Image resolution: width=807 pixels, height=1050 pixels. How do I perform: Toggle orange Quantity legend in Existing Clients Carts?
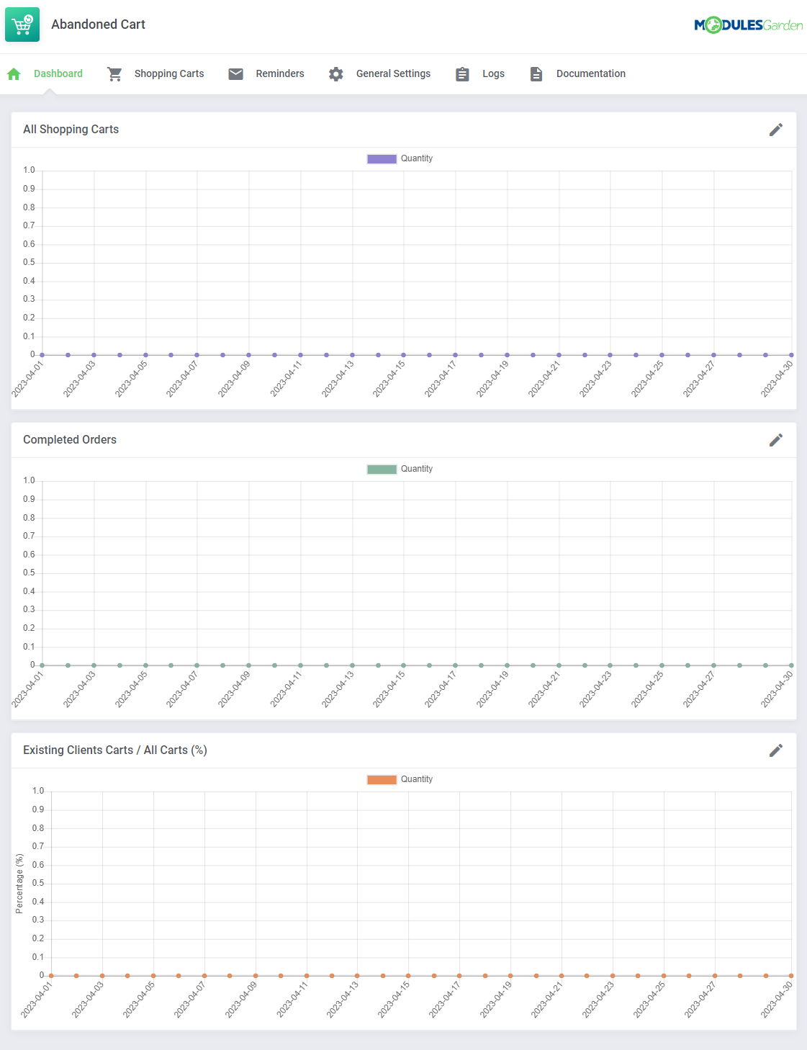pos(382,780)
